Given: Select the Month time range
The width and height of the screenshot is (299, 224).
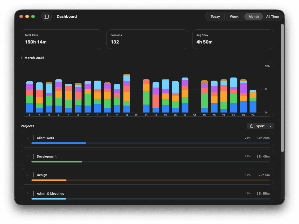Looking at the screenshot, I should 253,16.
